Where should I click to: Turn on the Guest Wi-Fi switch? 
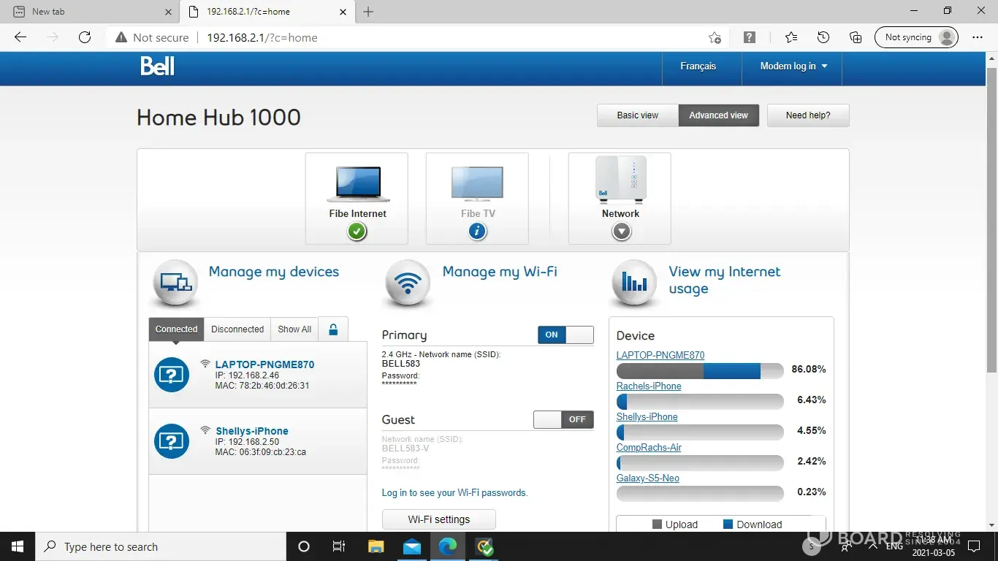563,419
